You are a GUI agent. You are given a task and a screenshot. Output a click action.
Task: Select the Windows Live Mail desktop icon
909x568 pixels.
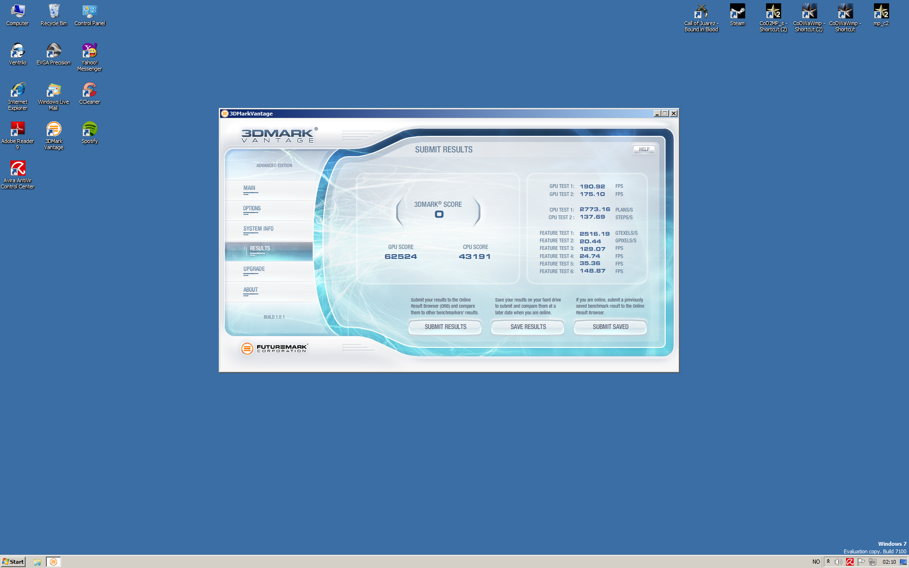[53, 97]
